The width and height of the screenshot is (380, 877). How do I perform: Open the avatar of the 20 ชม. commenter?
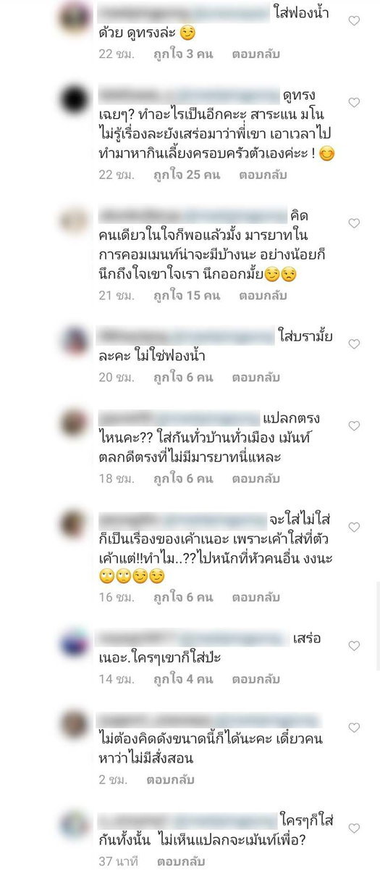(x=73, y=339)
